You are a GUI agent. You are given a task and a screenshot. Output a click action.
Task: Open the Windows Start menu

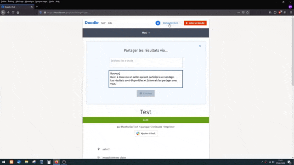[4, 162]
